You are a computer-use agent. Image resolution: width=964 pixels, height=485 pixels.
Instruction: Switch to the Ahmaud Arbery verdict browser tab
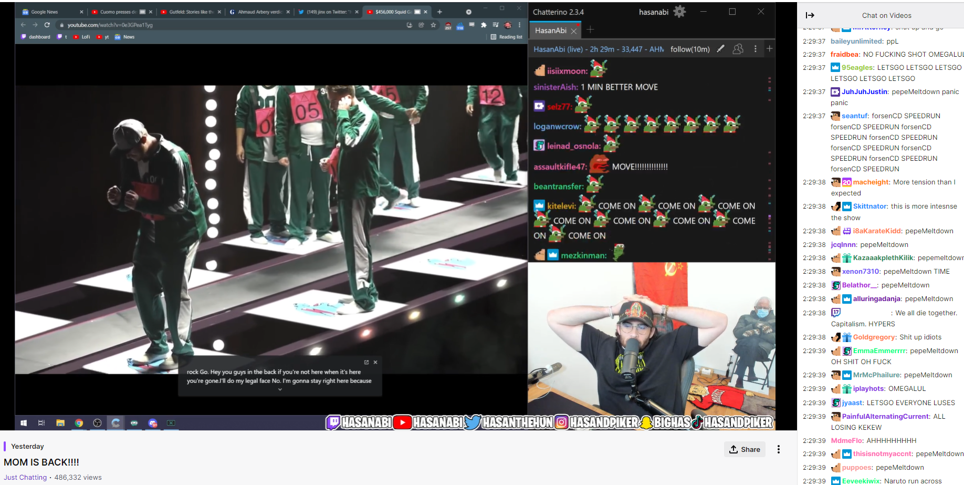click(259, 12)
